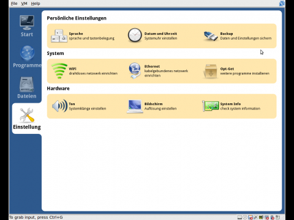This screenshot has height=220, width=294.
Task: Open the Dateien hard drive icon
Action: (27, 84)
